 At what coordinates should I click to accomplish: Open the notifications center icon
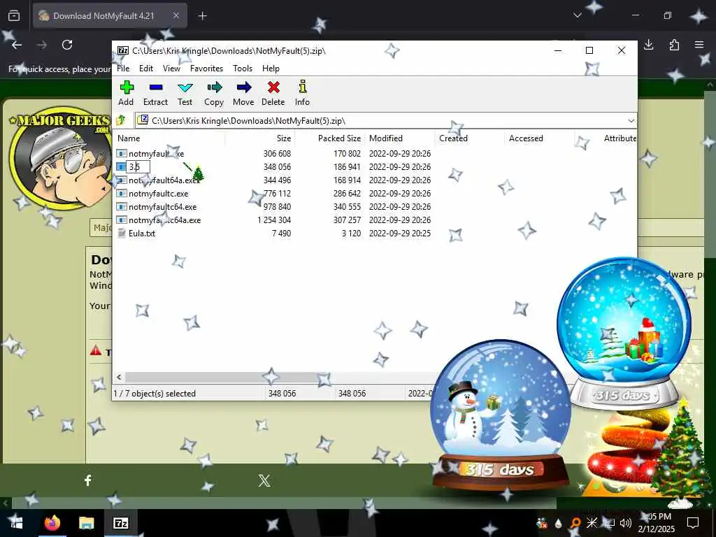click(x=693, y=523)
